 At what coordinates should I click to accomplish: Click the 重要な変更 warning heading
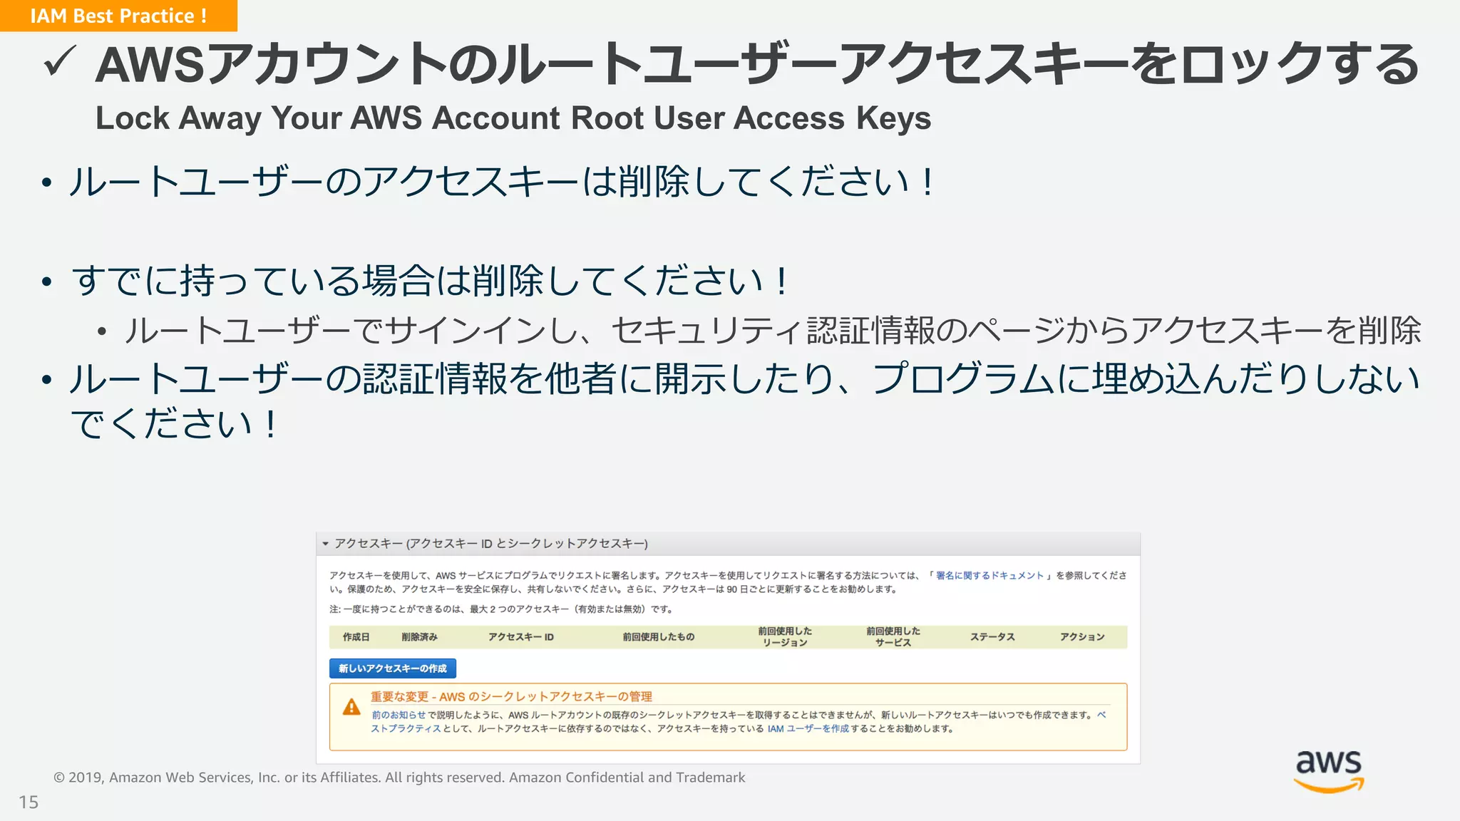511,696
